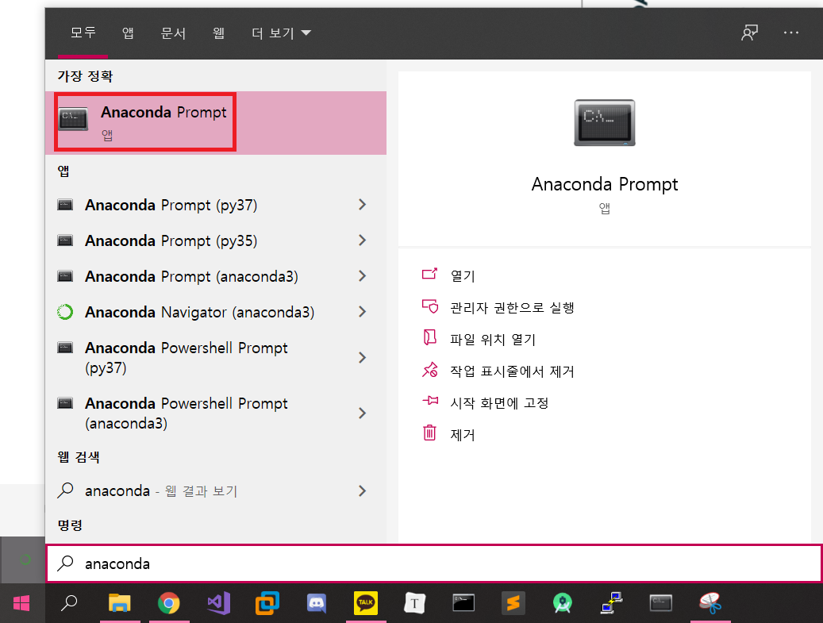Click the Anaconda Prompt (anaconda3) icon
This screenshot has height=623, width=823.
[x=65, y=276]
